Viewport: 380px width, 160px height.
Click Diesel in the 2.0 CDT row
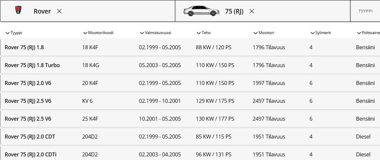363,137
